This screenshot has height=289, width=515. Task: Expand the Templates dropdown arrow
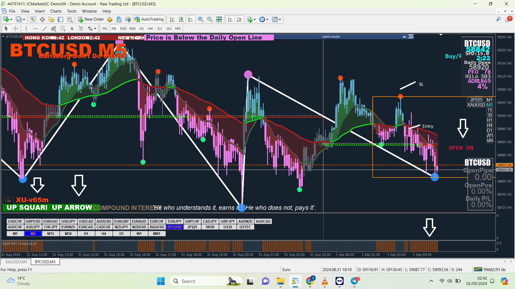tap(280, 20)
